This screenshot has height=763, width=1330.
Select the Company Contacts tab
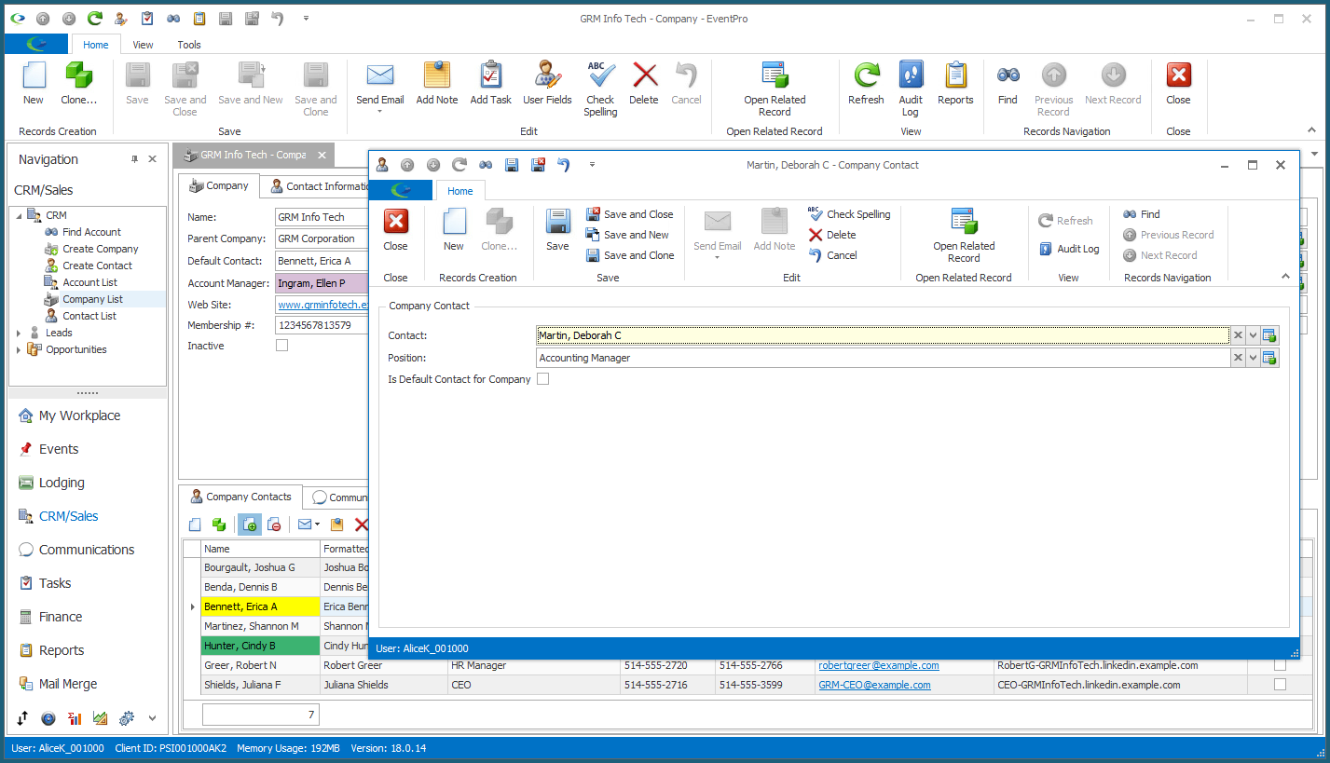click(241, 497)
